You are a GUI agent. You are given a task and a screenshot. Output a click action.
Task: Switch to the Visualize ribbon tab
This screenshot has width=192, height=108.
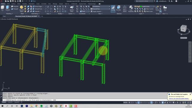pyautogui.click(x=25, y=4)
